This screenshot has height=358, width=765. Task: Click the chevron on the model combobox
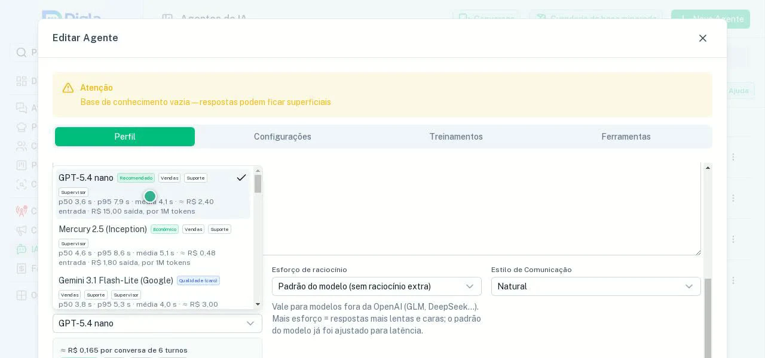(x=250, y=323)
